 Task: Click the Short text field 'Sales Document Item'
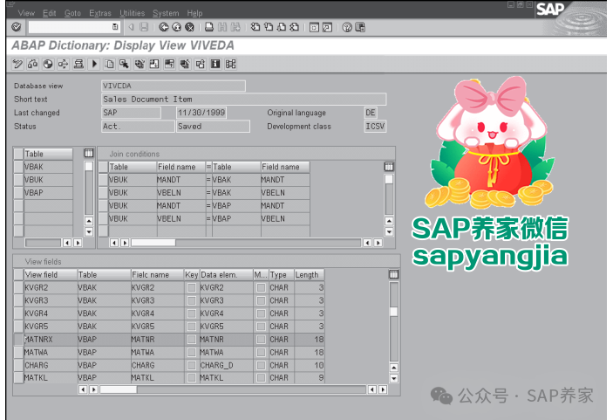pyautogui.click(x=243, y=99)
